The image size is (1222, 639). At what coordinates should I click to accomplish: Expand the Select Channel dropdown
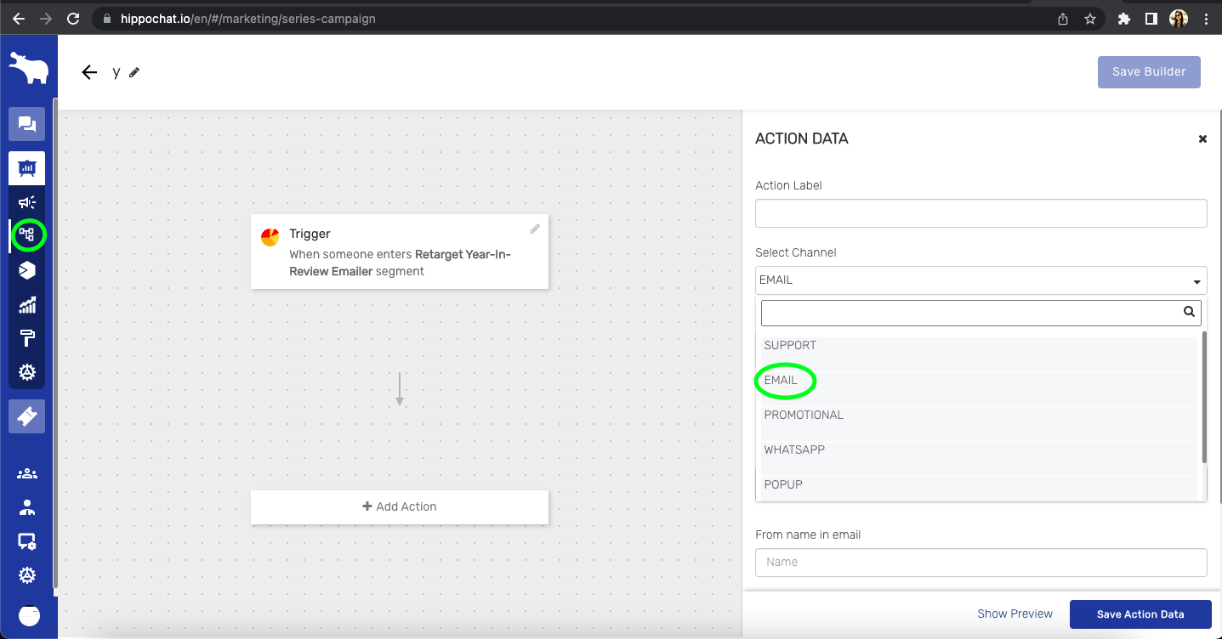pos(980,280)
